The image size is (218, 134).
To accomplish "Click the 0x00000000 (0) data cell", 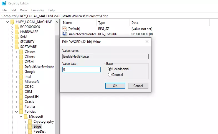I will (x=142, y=34).
